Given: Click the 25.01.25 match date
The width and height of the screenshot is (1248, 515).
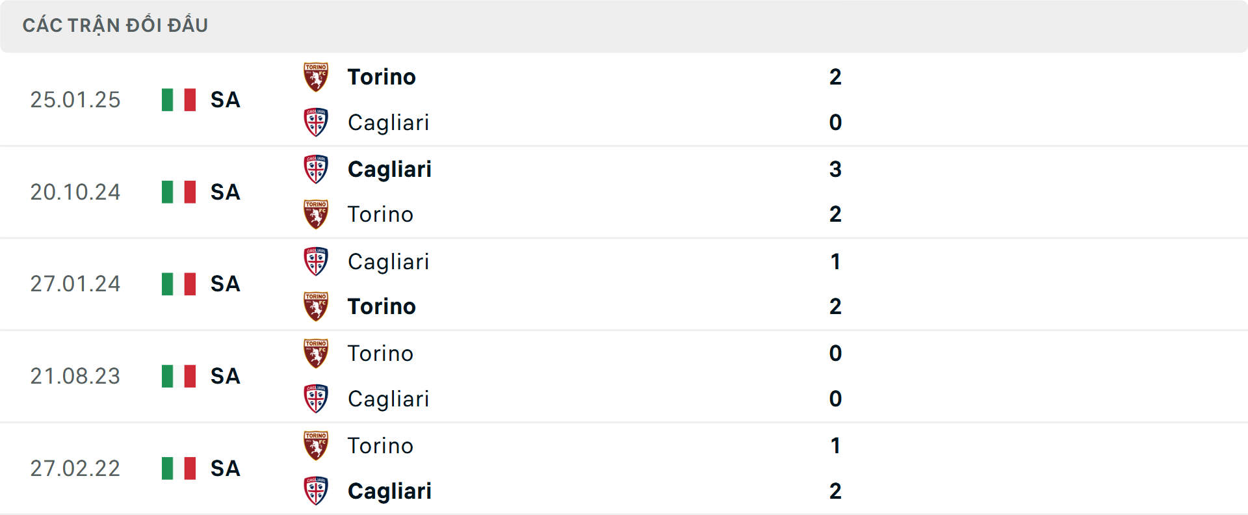Looking at the screenshot, I should (x=75, y=99).
